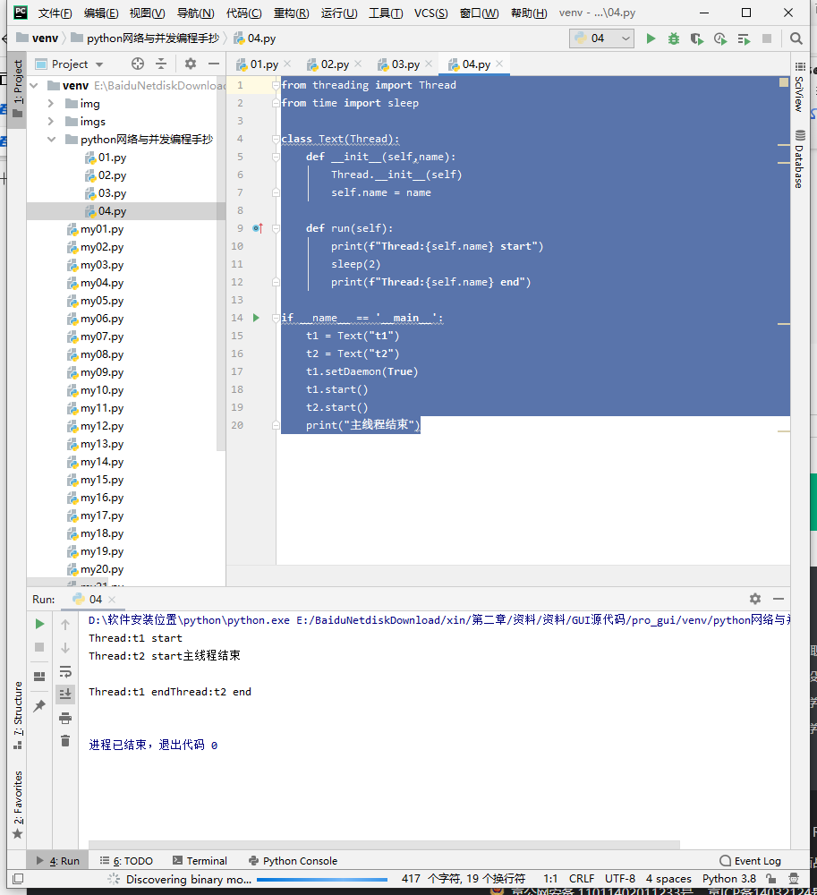This screenshot has width=817, height=895.
Task: Fold the __init__ method on line 5
Action: click(277, 157)
